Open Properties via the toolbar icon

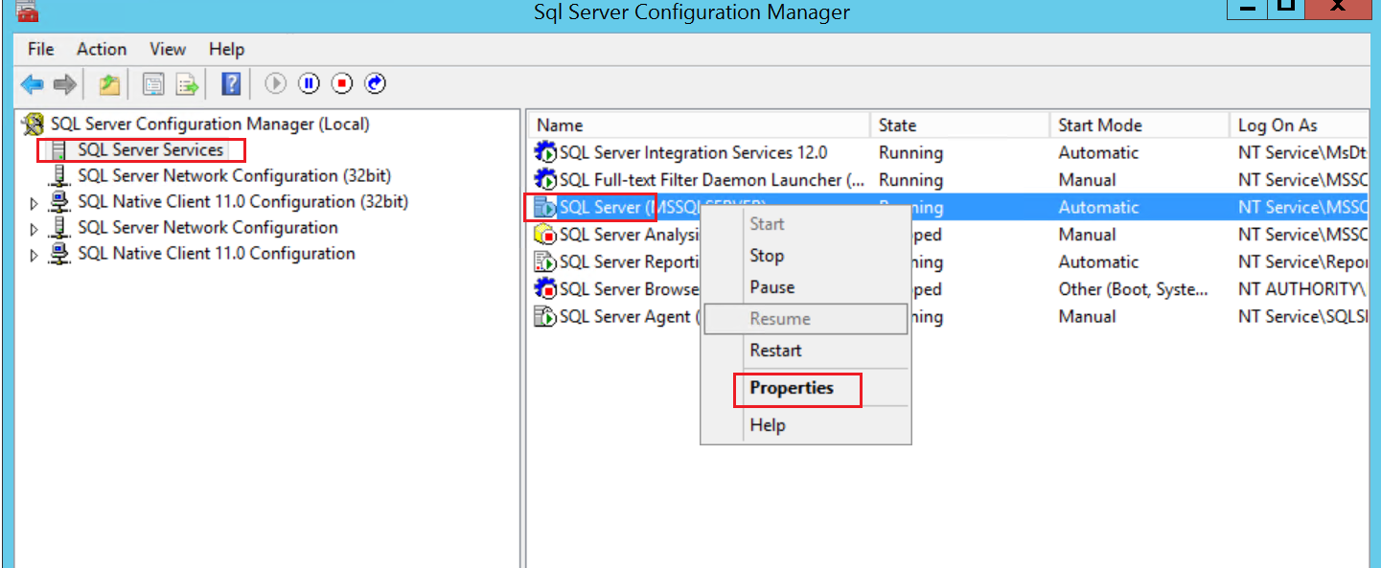(x=152, y=84)
